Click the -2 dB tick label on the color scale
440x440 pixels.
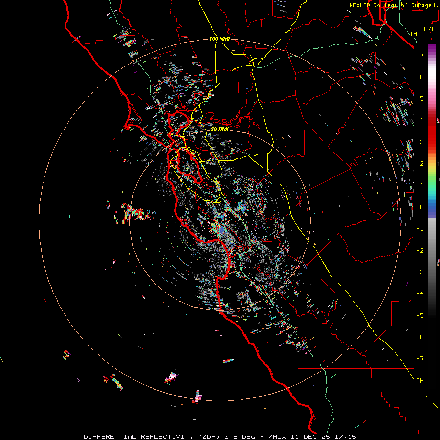[420, 251]
